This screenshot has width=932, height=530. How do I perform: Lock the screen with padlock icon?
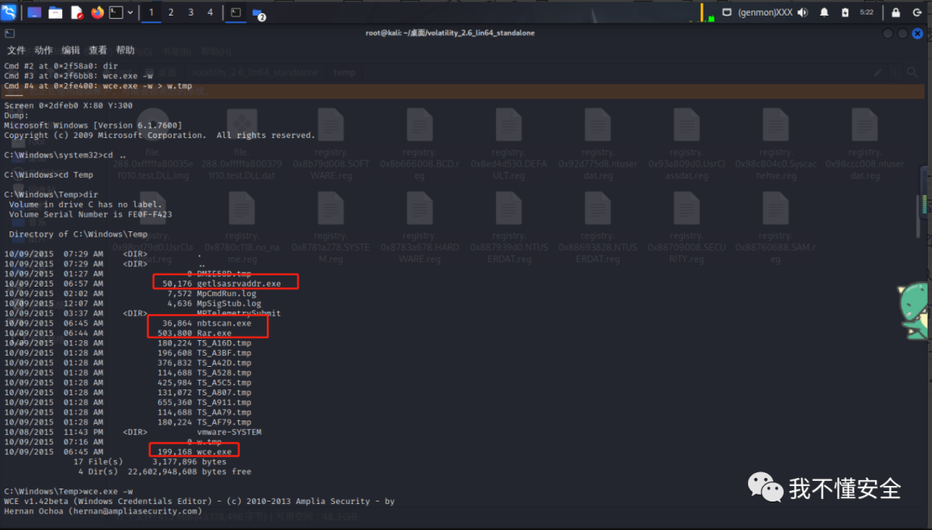896,12
